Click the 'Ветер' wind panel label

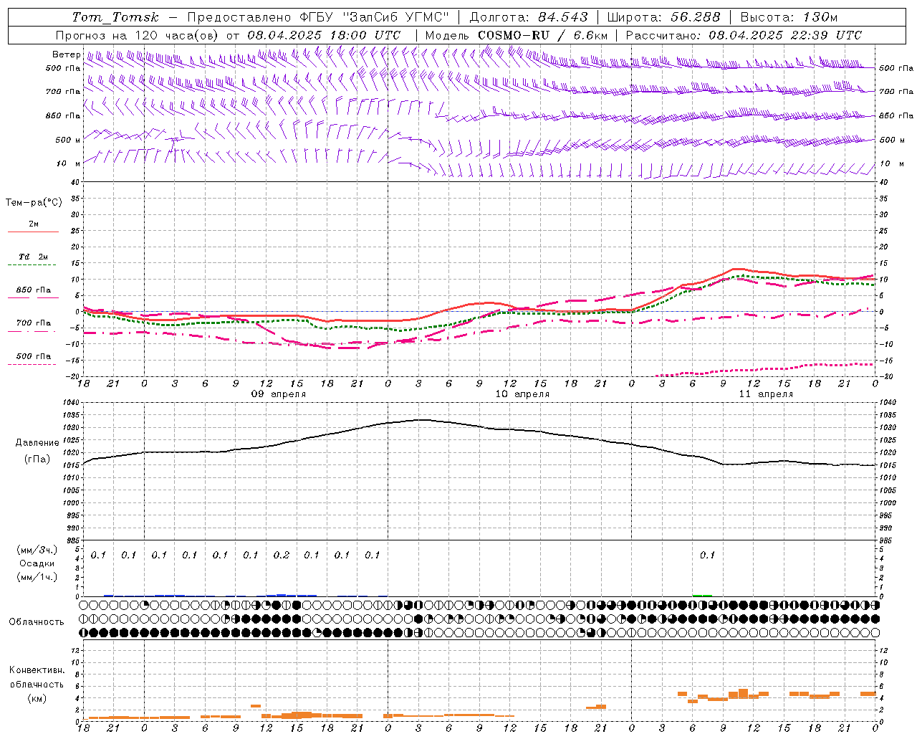pyautogui.click(x=66, y=54)
